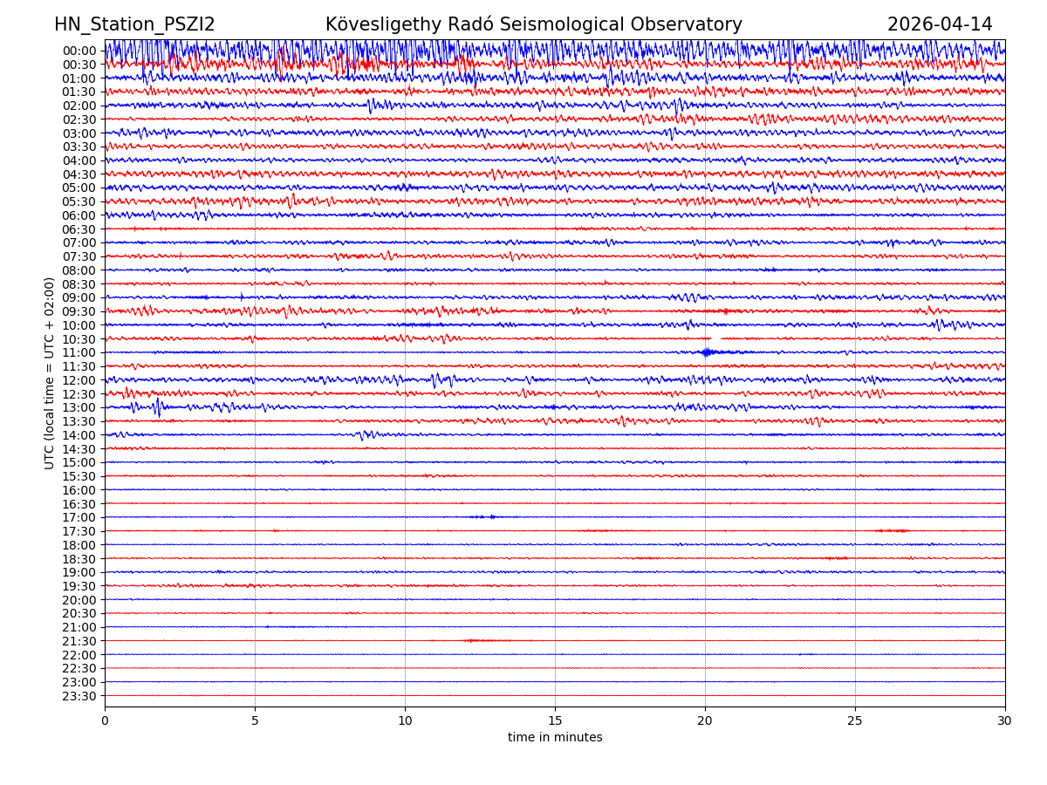The height and width of the screenshot is (785, 1047).
Task: Select the 11:00 trace row label
Action: [79, 352]
